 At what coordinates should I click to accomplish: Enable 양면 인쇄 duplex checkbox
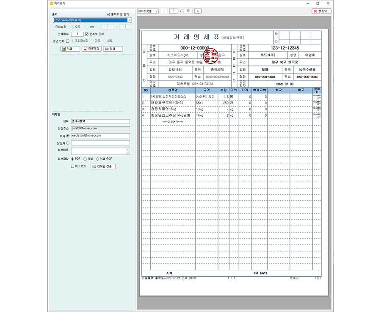pyautogui.click(x=68, y=41)
